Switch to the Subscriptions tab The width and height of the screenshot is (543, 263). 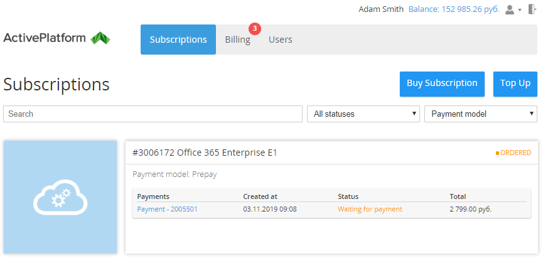(178, 40)
